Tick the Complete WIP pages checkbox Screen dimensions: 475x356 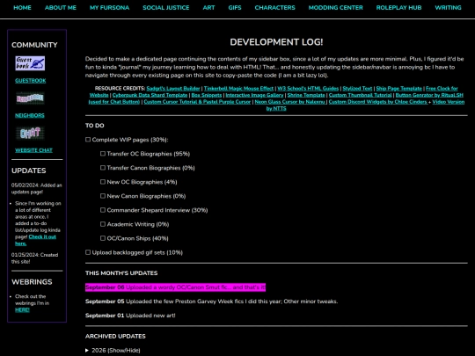pos(88,140)
